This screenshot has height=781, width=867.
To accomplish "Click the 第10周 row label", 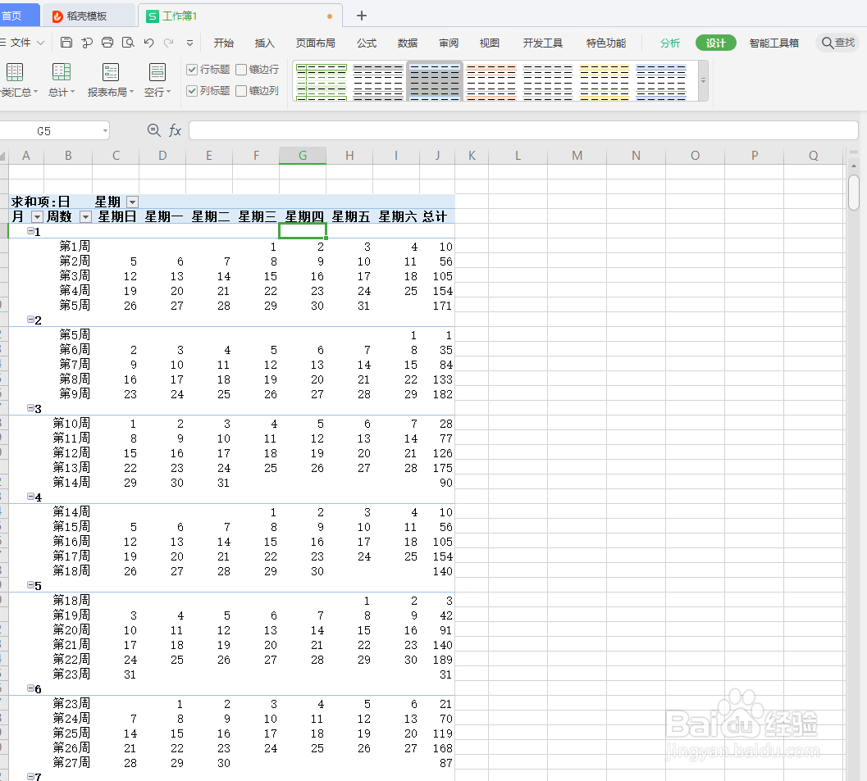I will [71, 424].
